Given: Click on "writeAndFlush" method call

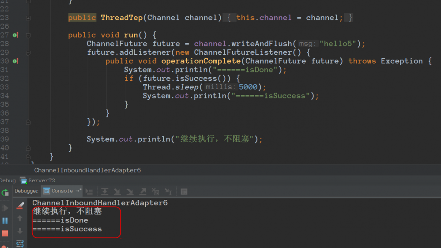Looking at the screenshot, I should [262, 44].
